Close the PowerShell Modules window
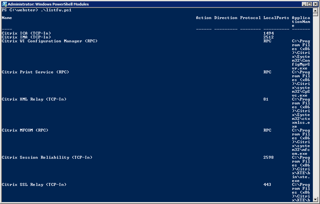The image size is (320, 204). tap(315, 4)
